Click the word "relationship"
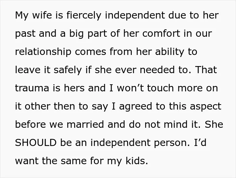Image resolution: width=236 pixels, height=178 pixels. coord(43,52)
